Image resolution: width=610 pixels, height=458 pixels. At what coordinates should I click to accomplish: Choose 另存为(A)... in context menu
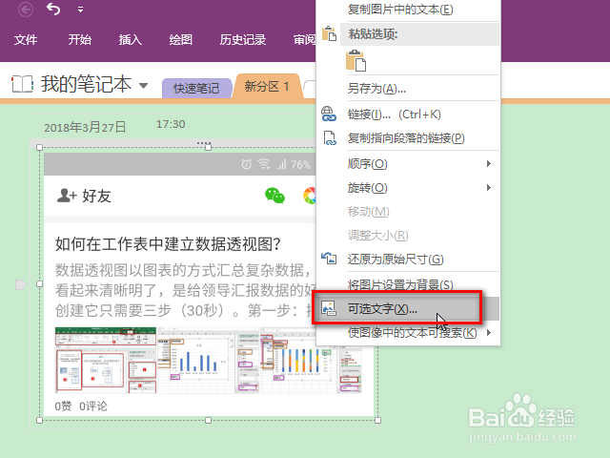pos(376,89)
